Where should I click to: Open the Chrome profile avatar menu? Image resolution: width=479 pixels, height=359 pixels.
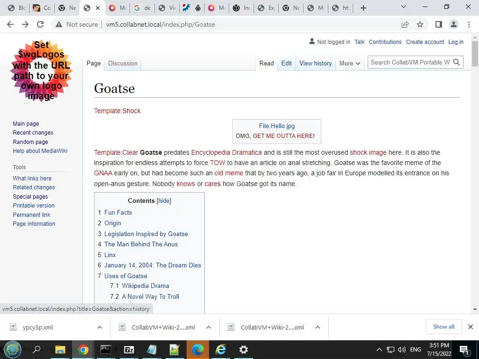[454, 24]
